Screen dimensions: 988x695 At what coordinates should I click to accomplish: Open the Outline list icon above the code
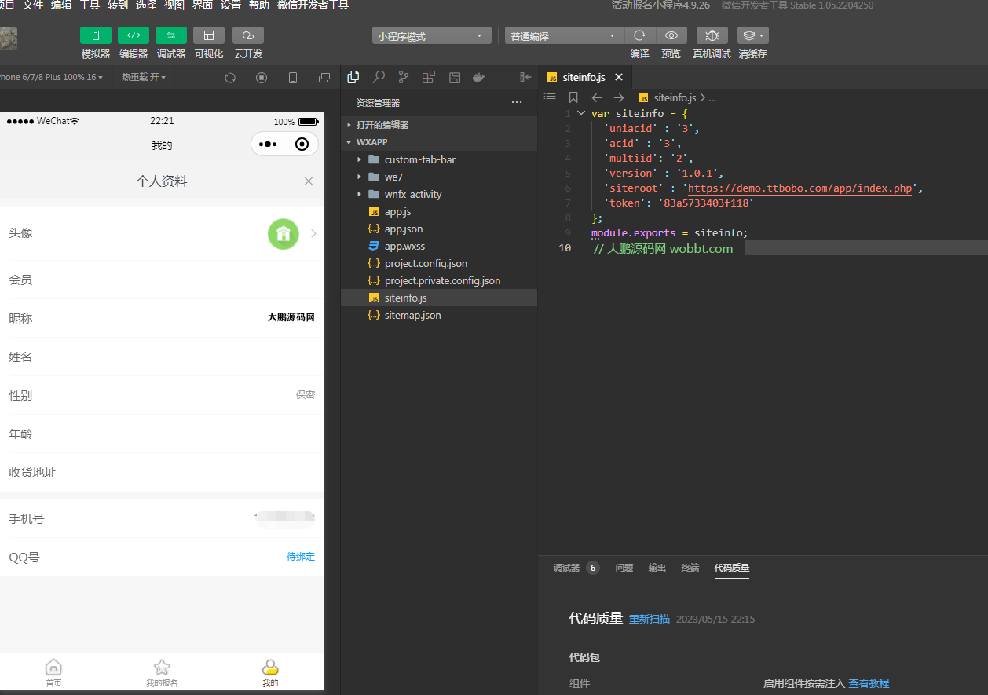549,97
